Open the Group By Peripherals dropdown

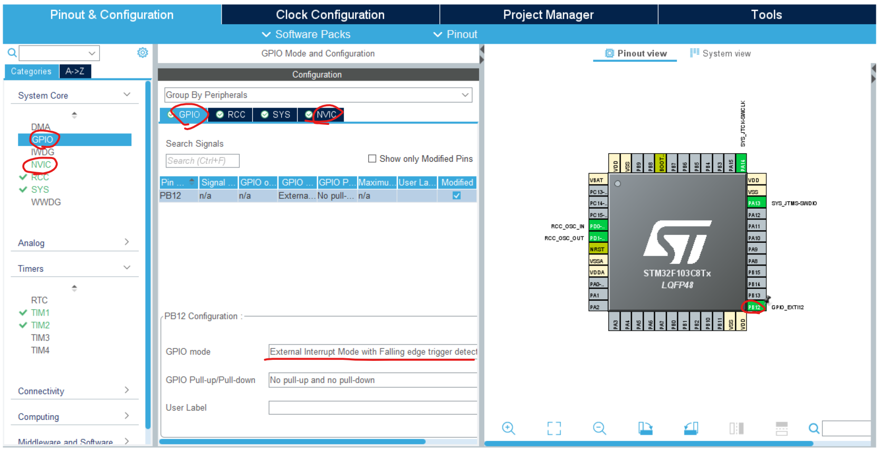pyautogui.click(x=318, y=95)
